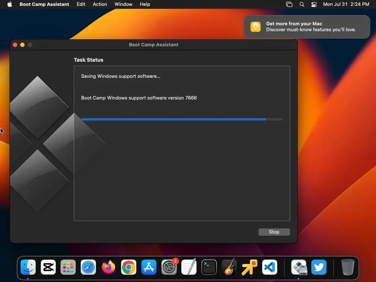Open the Help menu
376x282 pixels.
click(x=145, y=4)
